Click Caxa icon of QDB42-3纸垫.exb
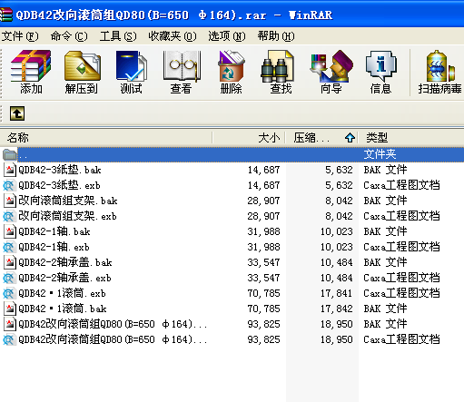The width and height of the screenshot is (464, 402). coord(9,185)
